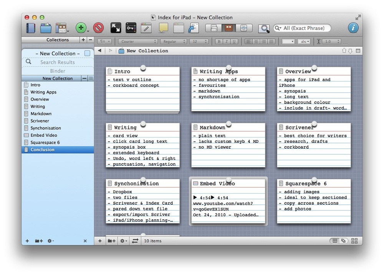This screenshot has height=275, width=384.
Task: Open the View layout menu icon
Action: (61, 28)
